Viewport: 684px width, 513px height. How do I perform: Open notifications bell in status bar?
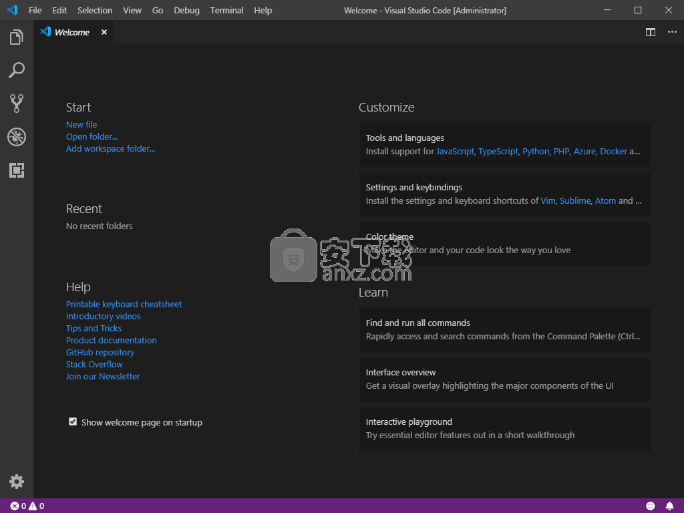tap(669, 506)
